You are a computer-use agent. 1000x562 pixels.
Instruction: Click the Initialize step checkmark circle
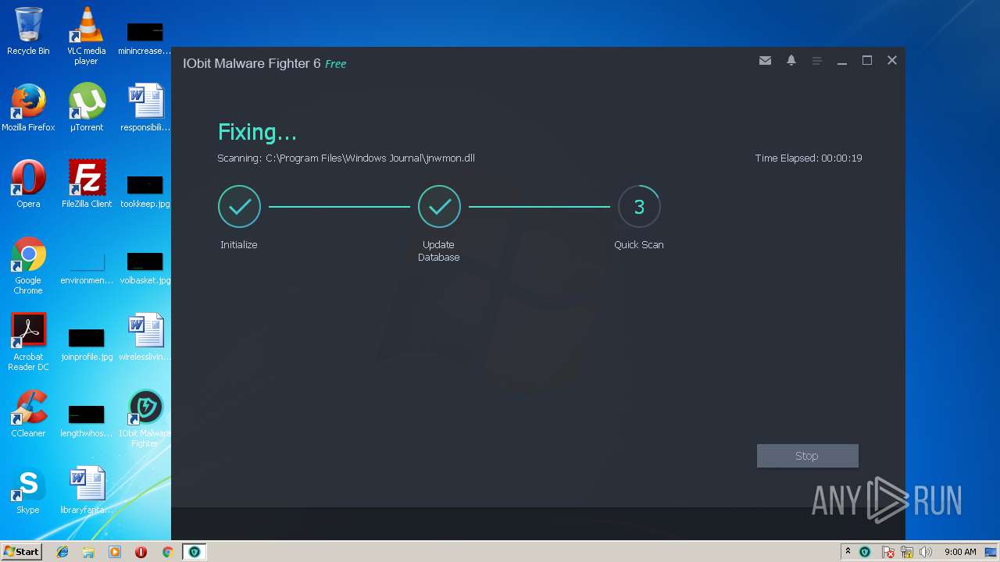tap(239, 207)
